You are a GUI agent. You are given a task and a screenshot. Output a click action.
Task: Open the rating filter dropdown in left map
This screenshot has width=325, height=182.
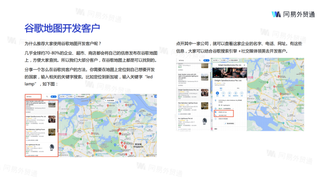point(63,97)
